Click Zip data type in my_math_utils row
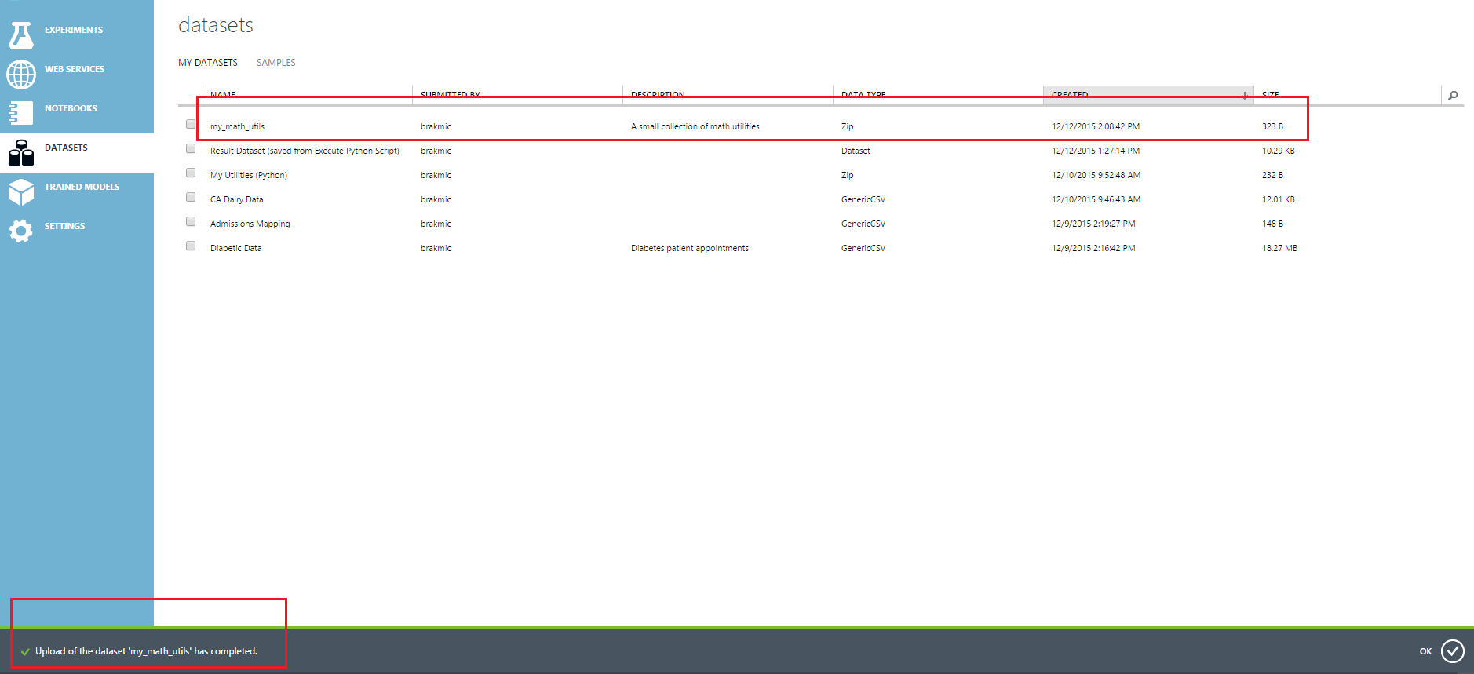Screen dimensions: 1474x674 point(848,126)
